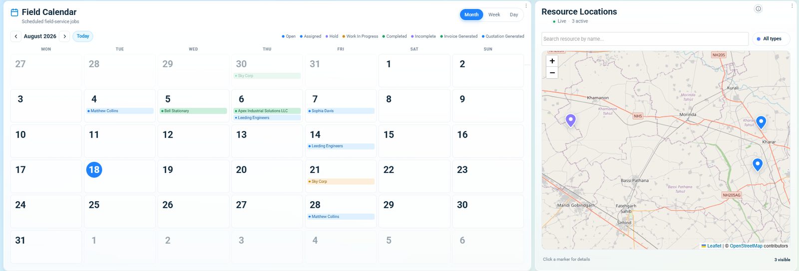Jump to Today
The height and width of the screenshot is (271, 799).
coord(83,36)
